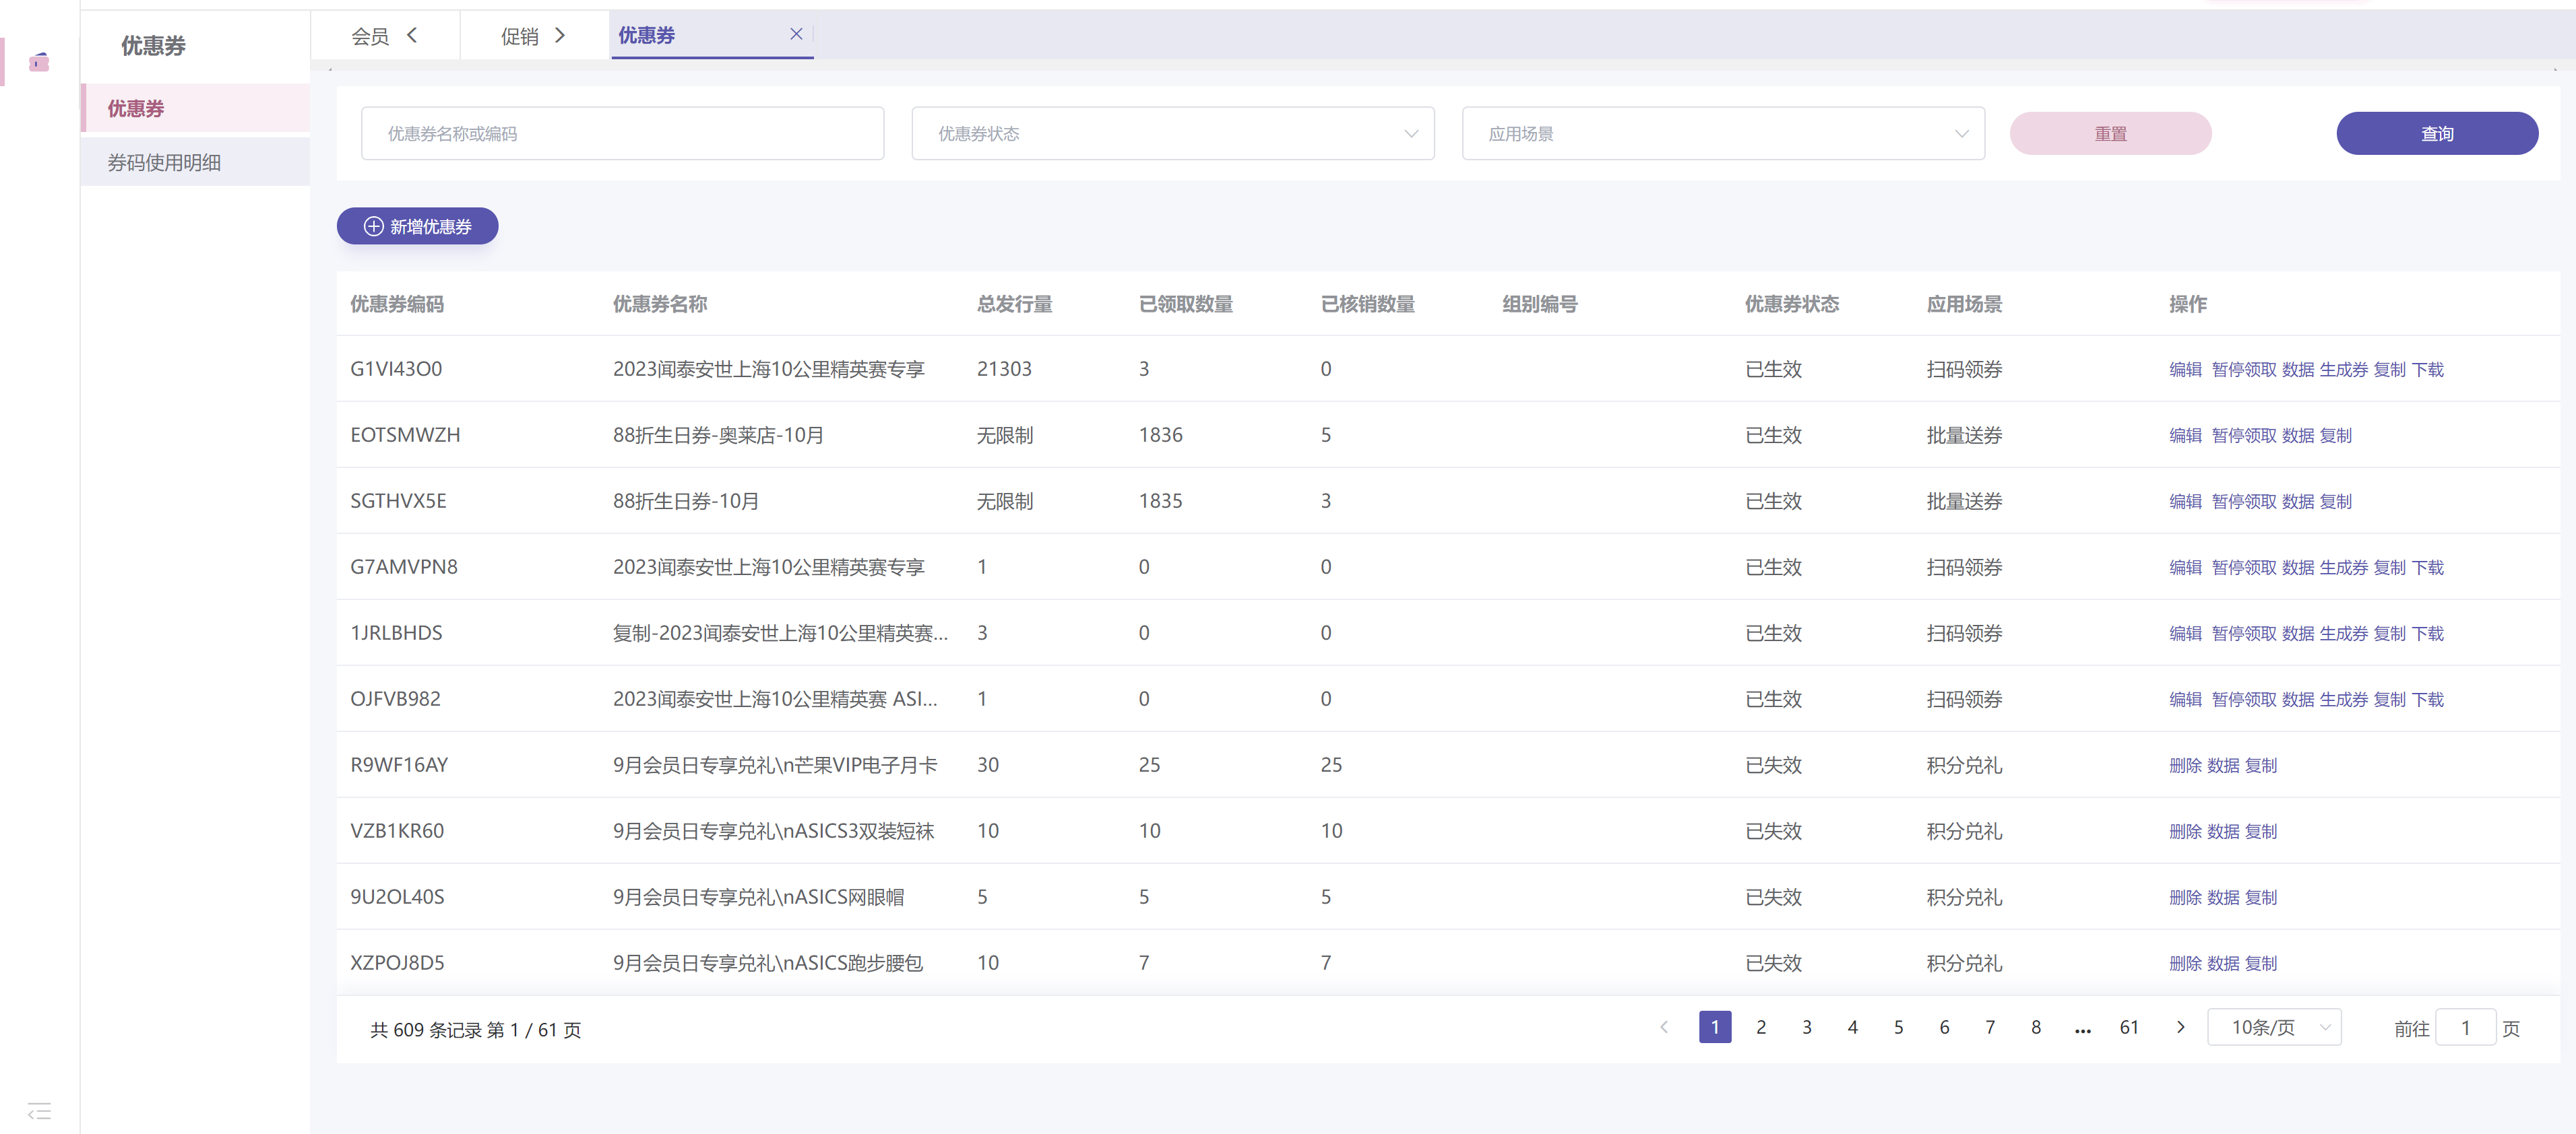Image resolution: width=2576 pixels, height=1134 pixels.
Task: Click 复制 for EOTSMWZH row
Action: (2336, 436)
